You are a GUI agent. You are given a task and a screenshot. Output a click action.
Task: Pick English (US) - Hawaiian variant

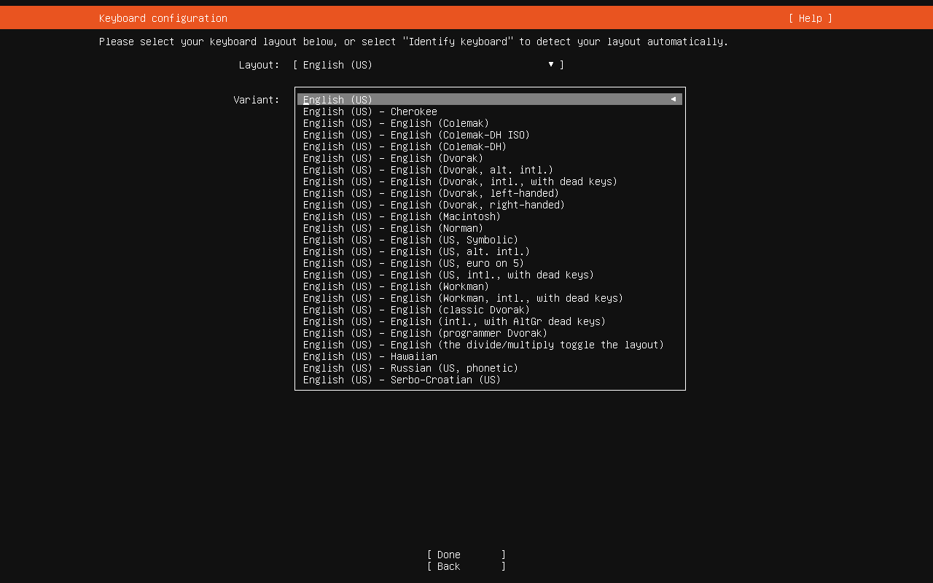[370, 356]
